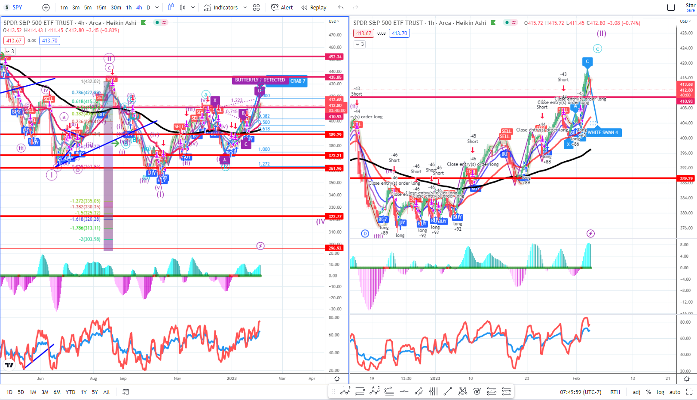Click the 413.70 buy price button on left chart
Viewport: 697px width, 400px height.
click(x=50, y=41)
